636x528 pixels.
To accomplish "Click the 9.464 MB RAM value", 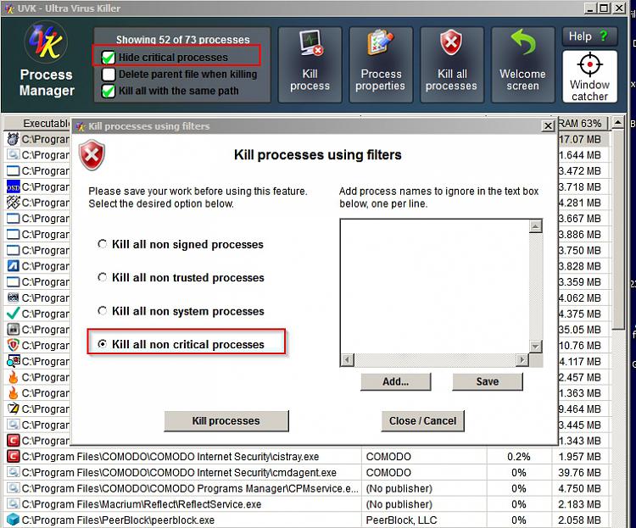I will [580, 409].
